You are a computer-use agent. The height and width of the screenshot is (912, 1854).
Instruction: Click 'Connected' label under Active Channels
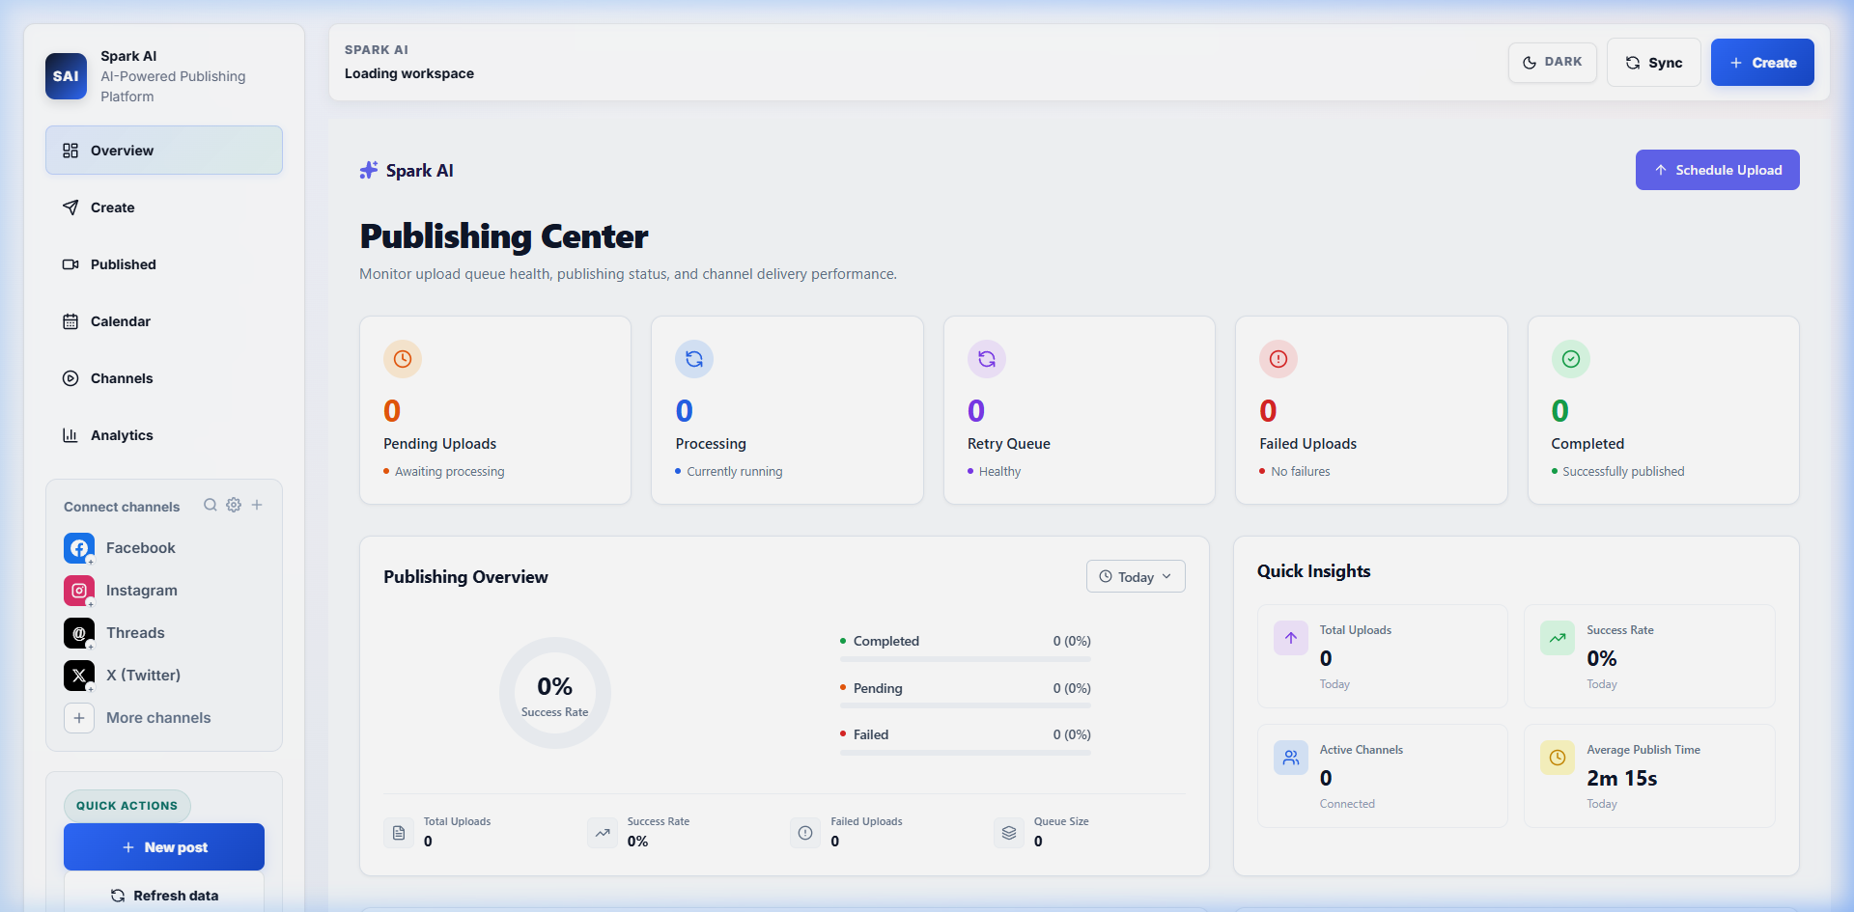point(1347,804)
